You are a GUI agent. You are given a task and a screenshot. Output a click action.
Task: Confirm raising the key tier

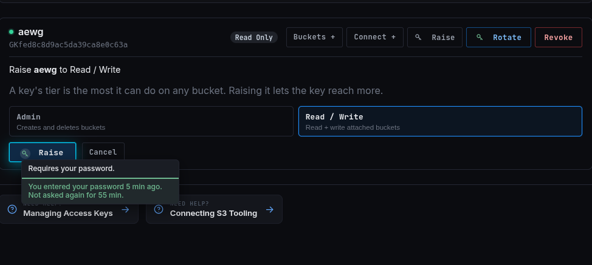point(43,152)
